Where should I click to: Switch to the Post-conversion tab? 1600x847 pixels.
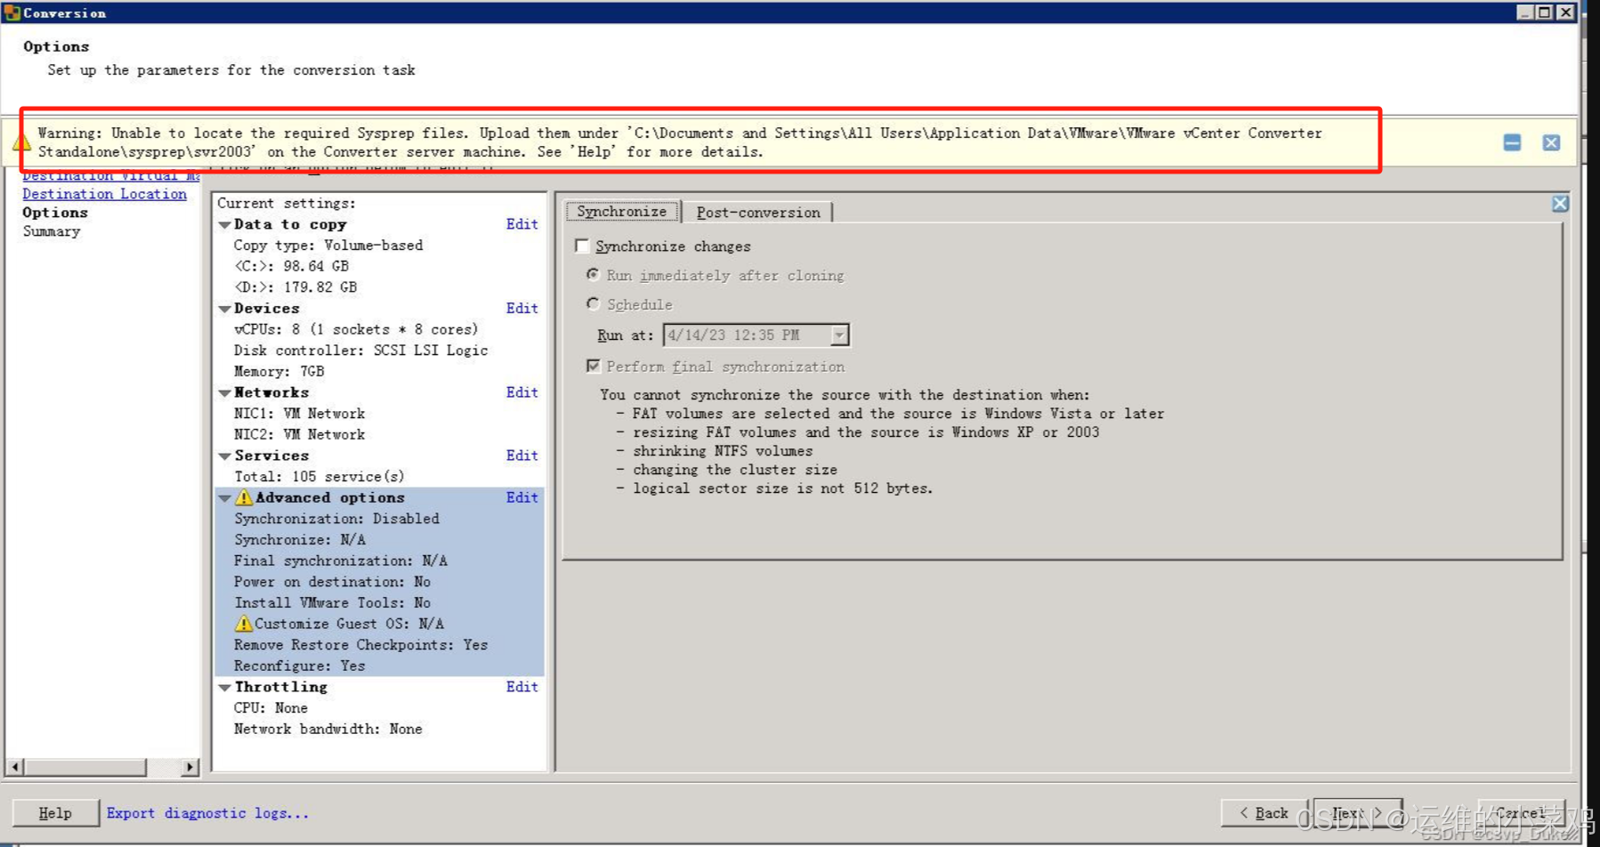pyautogui.click(x=757, y=212)
